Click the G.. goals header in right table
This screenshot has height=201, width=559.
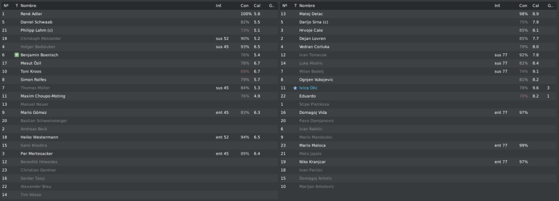pyautogui.click(x=550, y=5)
